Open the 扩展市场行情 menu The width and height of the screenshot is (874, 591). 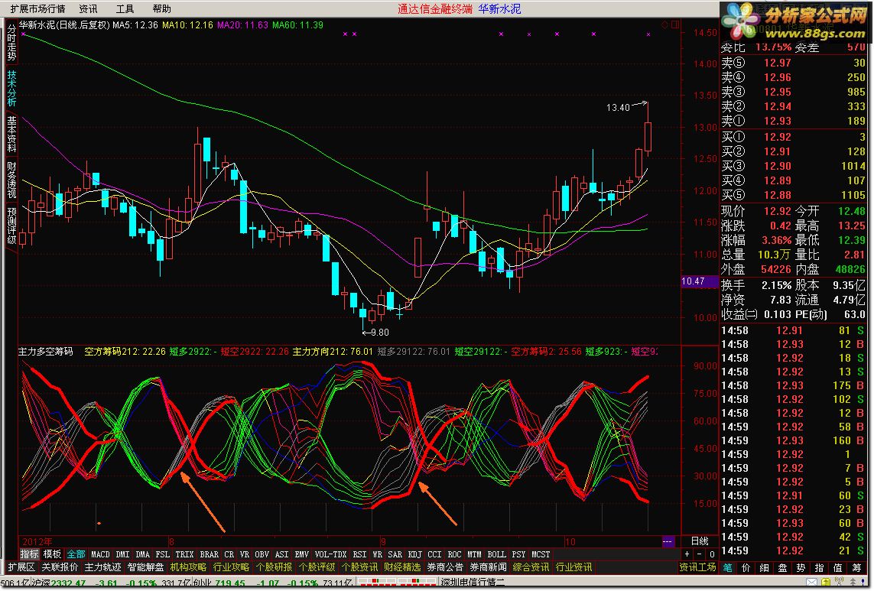pos(38,9)
